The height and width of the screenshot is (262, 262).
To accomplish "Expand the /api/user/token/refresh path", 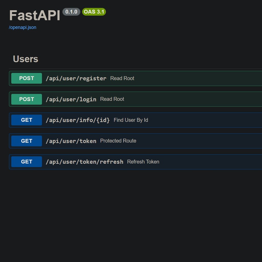I will pos(84,162).
